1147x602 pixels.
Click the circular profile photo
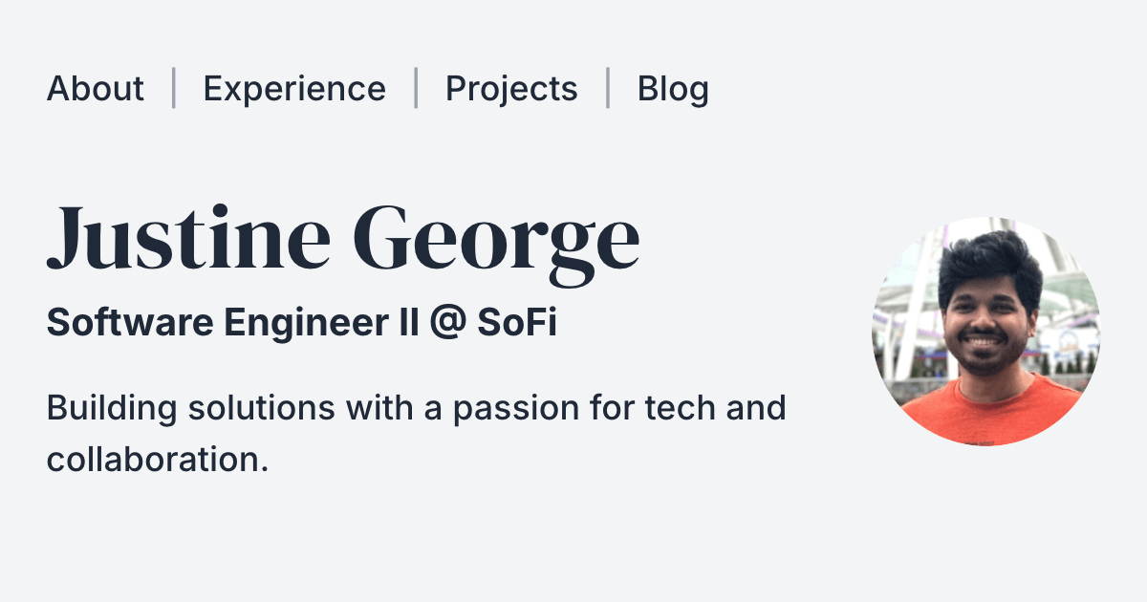[985, 331]
